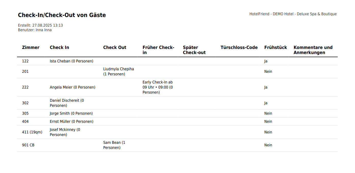Click the Check Out column header
355x173 pixels.
[115, 47]
